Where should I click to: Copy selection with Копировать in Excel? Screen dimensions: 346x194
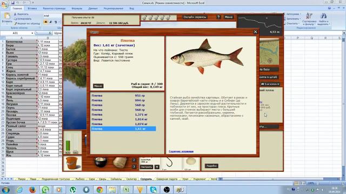point(22,19)
